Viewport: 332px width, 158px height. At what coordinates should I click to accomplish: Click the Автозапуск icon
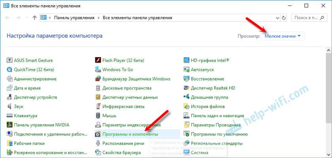tap(186, 70)
